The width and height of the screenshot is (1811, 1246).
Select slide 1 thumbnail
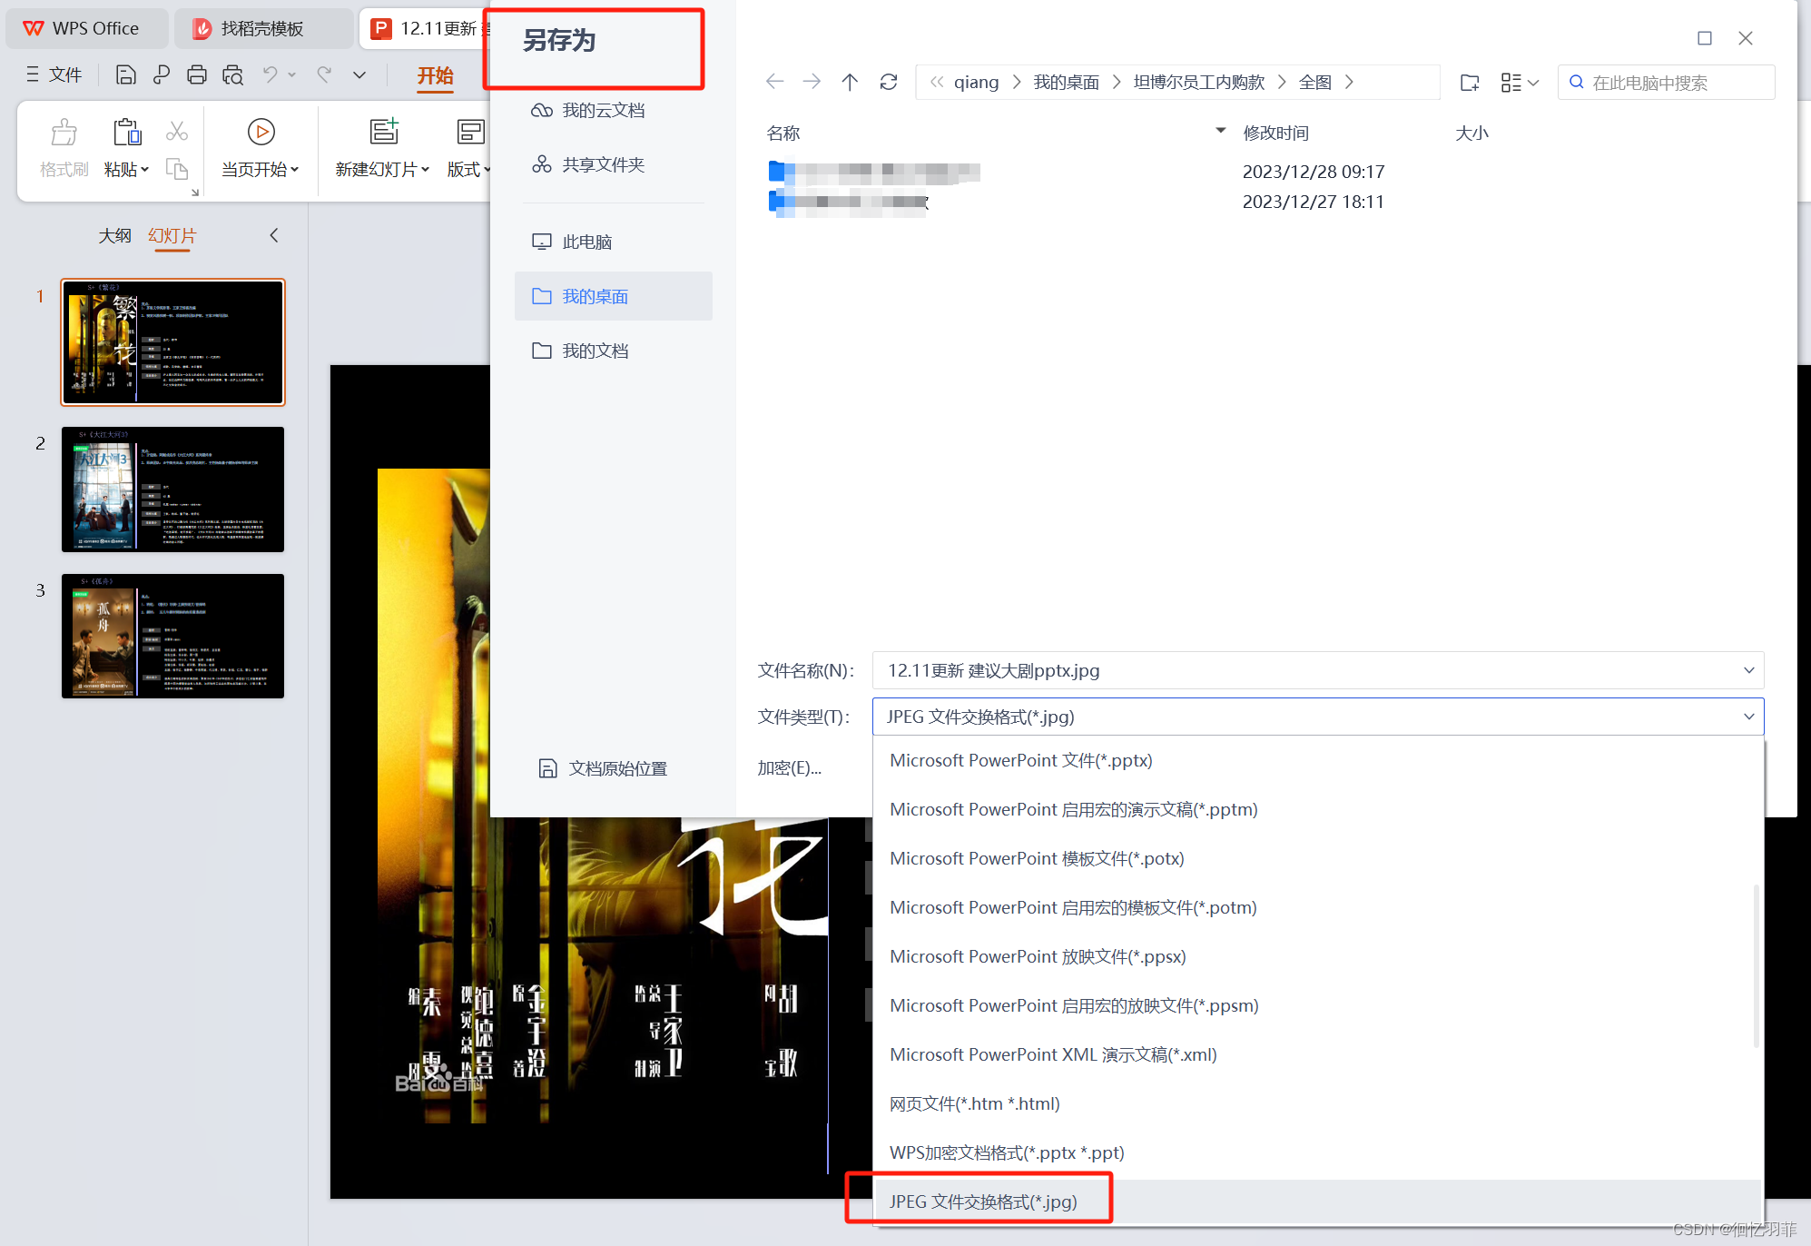(x=172, y=341)
